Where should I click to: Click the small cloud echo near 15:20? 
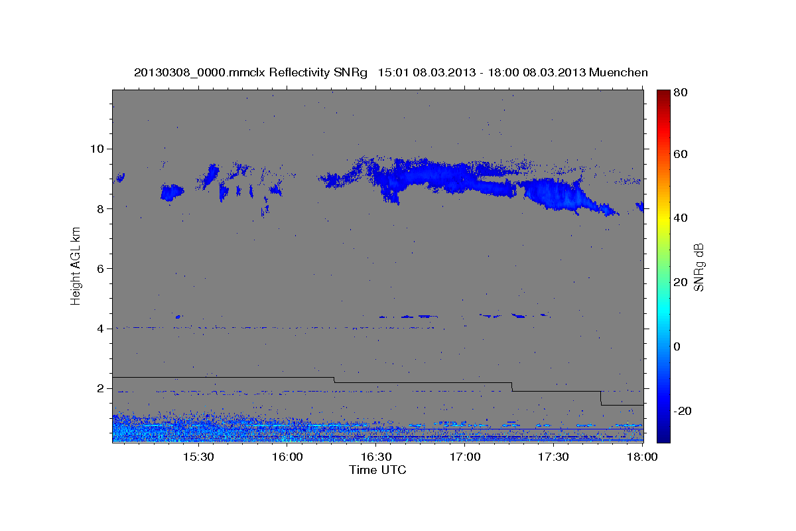click(x=172, y=192)
